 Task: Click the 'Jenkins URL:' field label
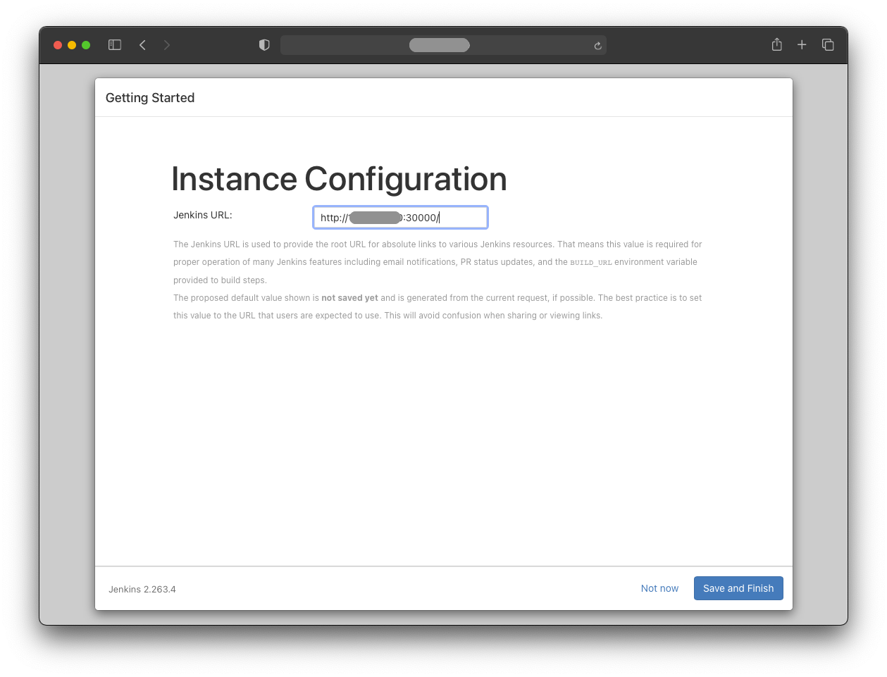pyautogui.click(x=203, y=215)
